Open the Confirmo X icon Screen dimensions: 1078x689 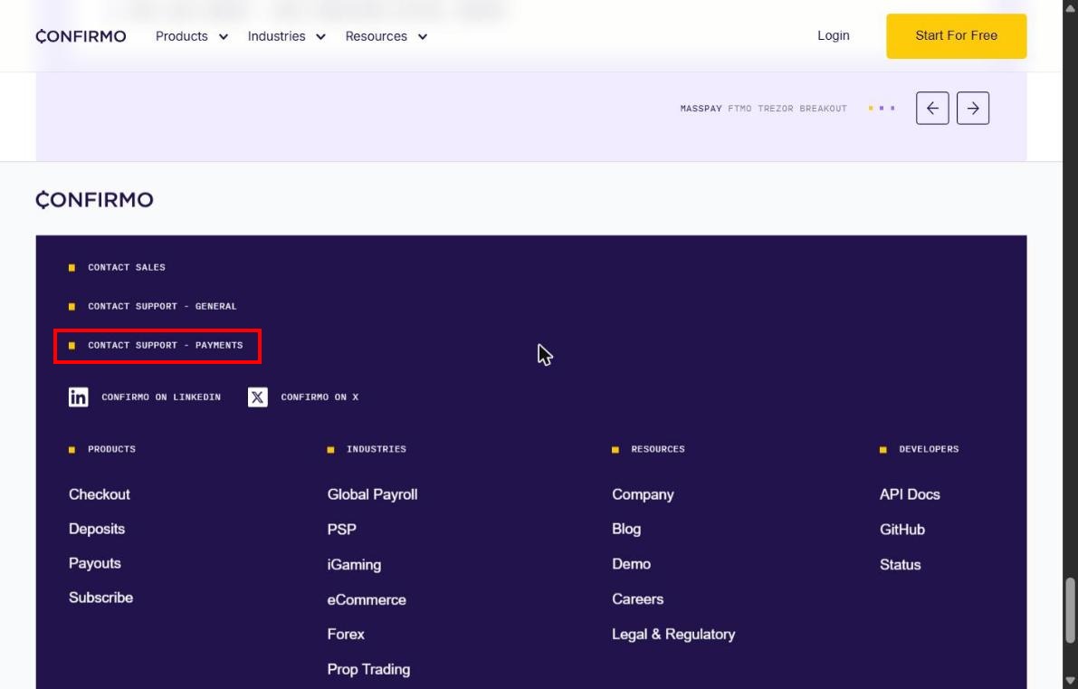[258, 397]
